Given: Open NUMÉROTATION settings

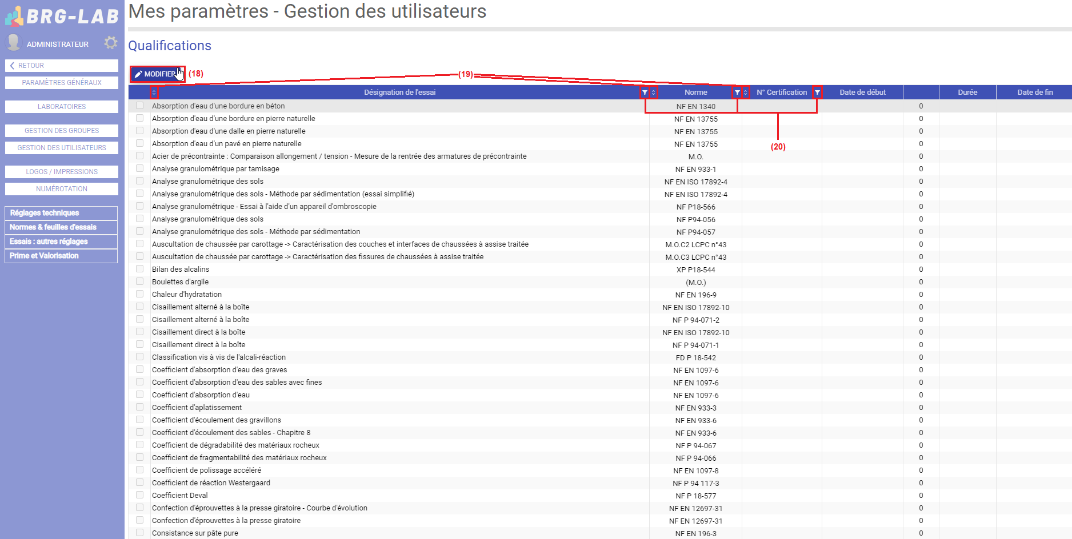Looking at the screenshot, I should pyautogui.click(x=62, y=189).
